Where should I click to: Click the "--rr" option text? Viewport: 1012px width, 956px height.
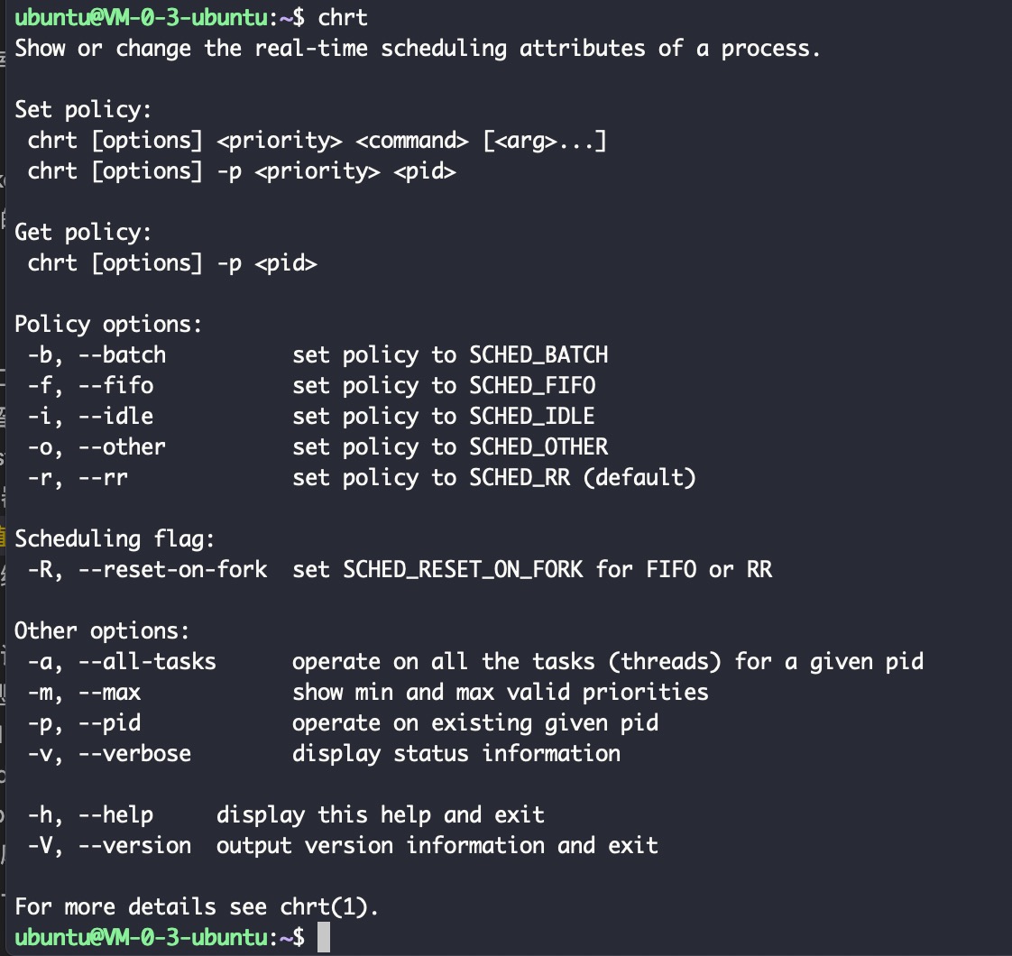pos(103,477)
